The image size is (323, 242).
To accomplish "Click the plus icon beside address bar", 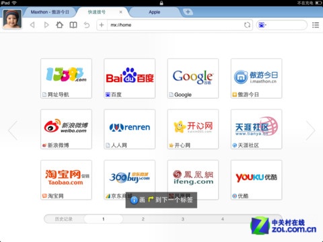I will click(x=102, y=25).
